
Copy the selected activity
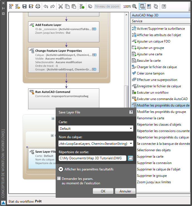pyautogui.click(x=67, y=6)
